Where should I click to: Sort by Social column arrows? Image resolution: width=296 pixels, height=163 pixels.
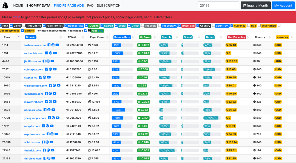point(199,37)
